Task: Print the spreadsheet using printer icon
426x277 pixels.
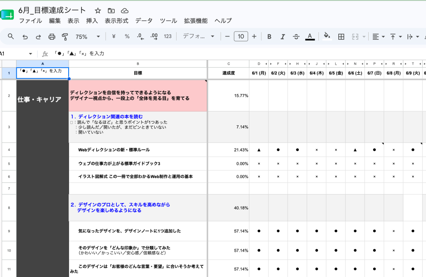Action: pos(52,36)
